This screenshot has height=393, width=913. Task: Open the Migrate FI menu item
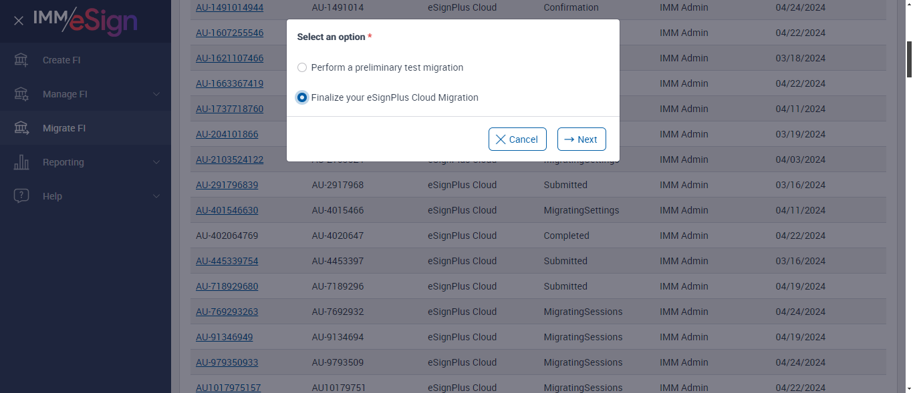[x=64, y=128]
